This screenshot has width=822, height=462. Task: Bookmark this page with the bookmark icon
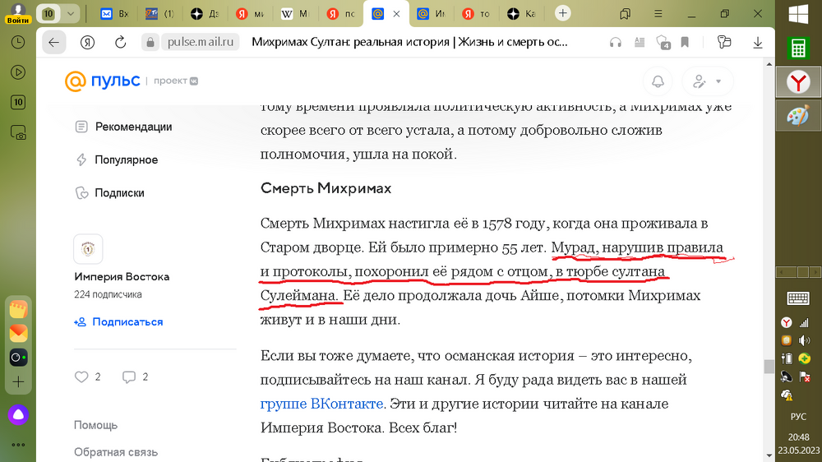(x=685, y=43)
